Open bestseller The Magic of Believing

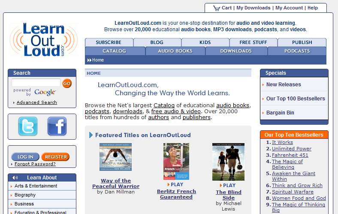tap(287, 164)
